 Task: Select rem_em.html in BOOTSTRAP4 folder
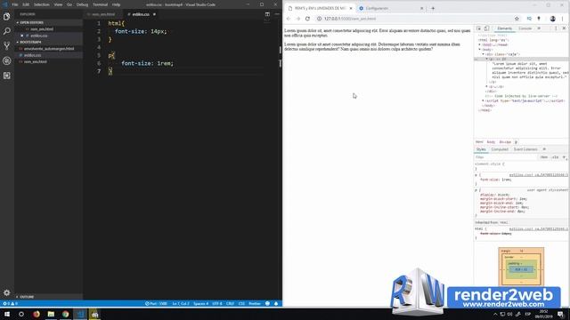tap(36, 61)
